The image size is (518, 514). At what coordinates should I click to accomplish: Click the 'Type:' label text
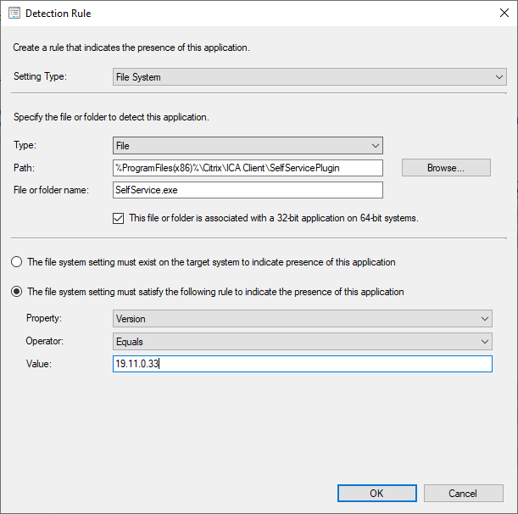(x=25, y=145)
